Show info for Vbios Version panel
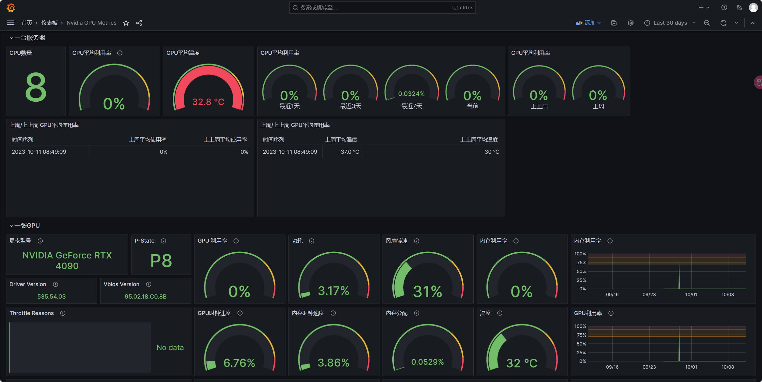762x382 pixels. [x=148, y=284]
